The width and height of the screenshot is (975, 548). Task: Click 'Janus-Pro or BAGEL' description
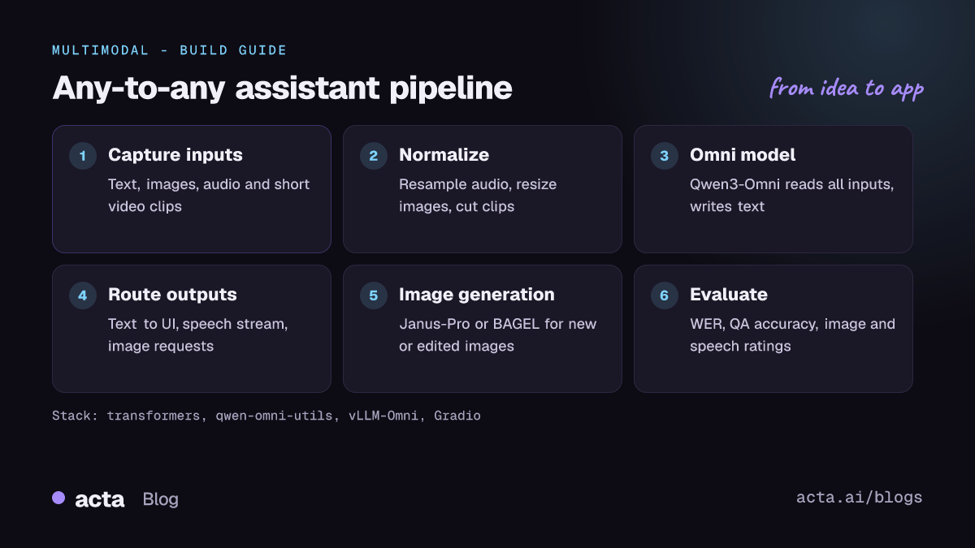pyautogui.click(x=498, y=335)
